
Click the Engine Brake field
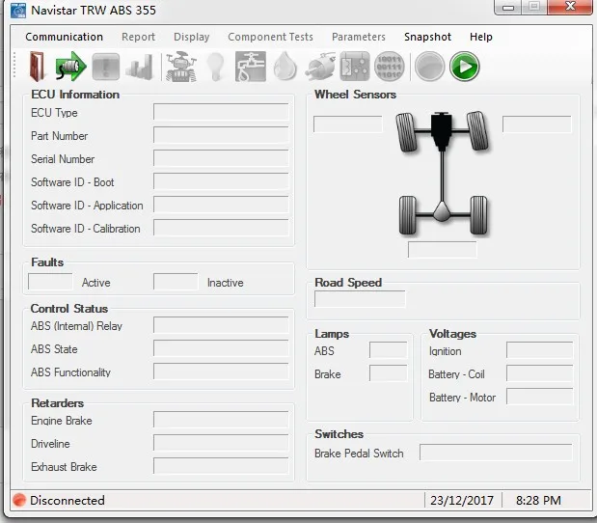[x=221, y=420]
